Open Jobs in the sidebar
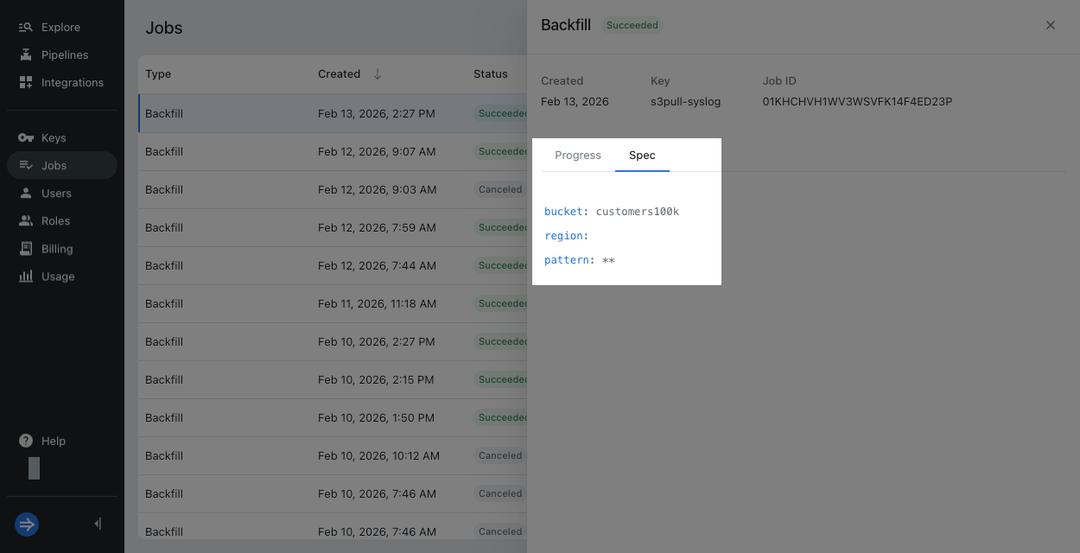 click(x=54, y=166)
